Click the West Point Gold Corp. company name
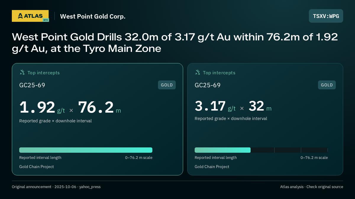The image size is (355, 199). (93, 16)
